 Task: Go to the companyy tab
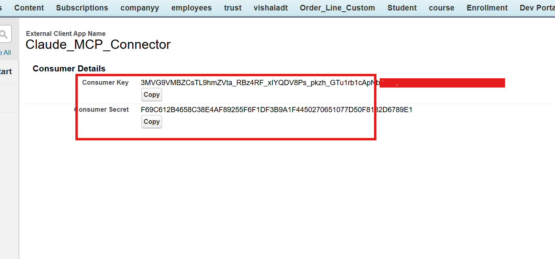pos(140,8)
